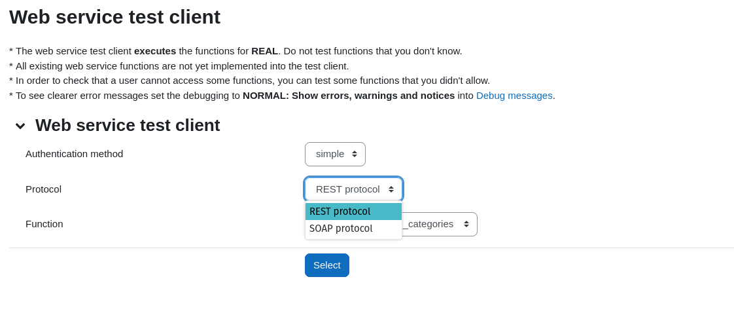This screenshot has height=334, width=734.
Task: Click the bold word 'executes' in notice
Action: pyautogui.click(x=155, y=51)
